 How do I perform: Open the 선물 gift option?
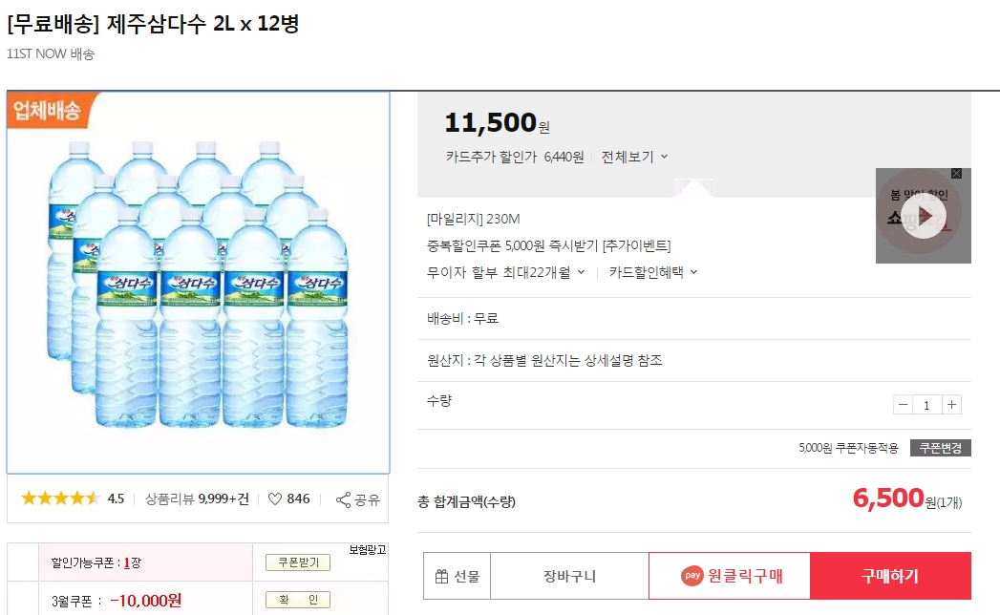457,576
